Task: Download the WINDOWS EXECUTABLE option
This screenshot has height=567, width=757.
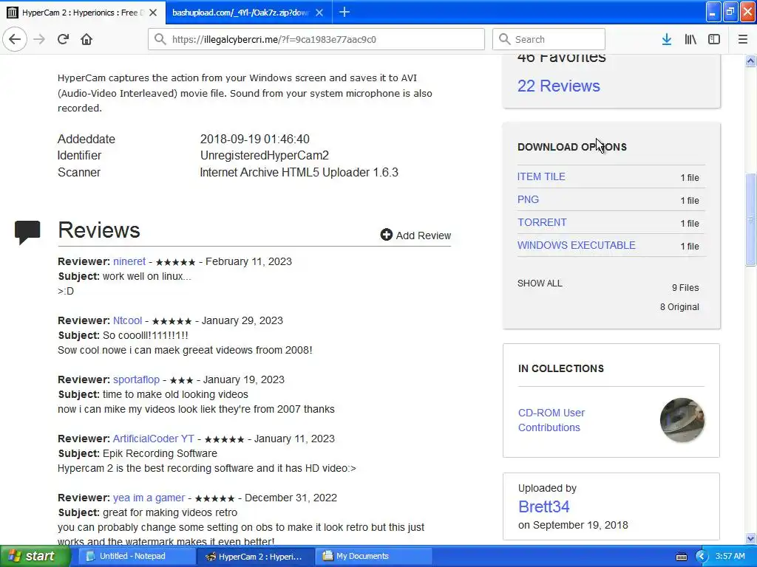Action: (x=577, y=245)
